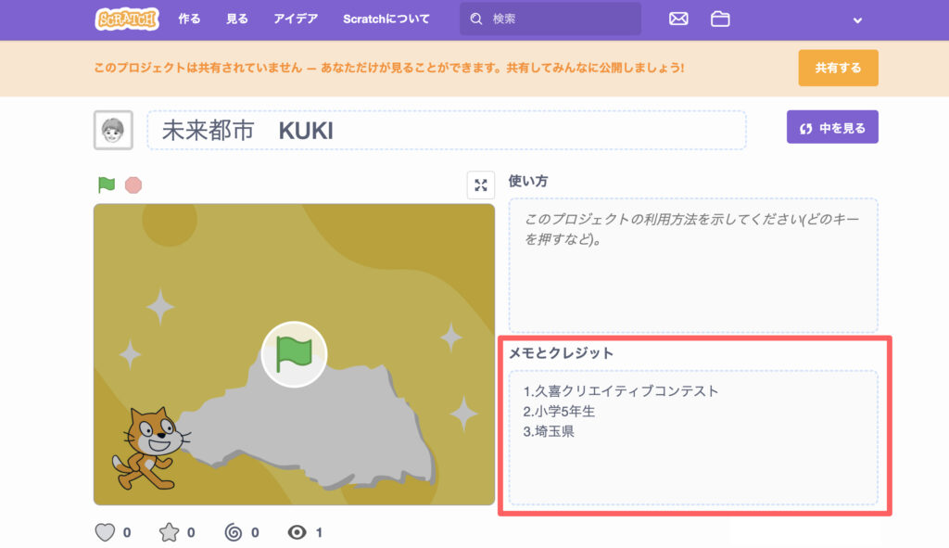Viewport: 949px width, 548px height.
Task: Click the project title field 未来都市 KUKI
Action: click(x=447, y=130)
